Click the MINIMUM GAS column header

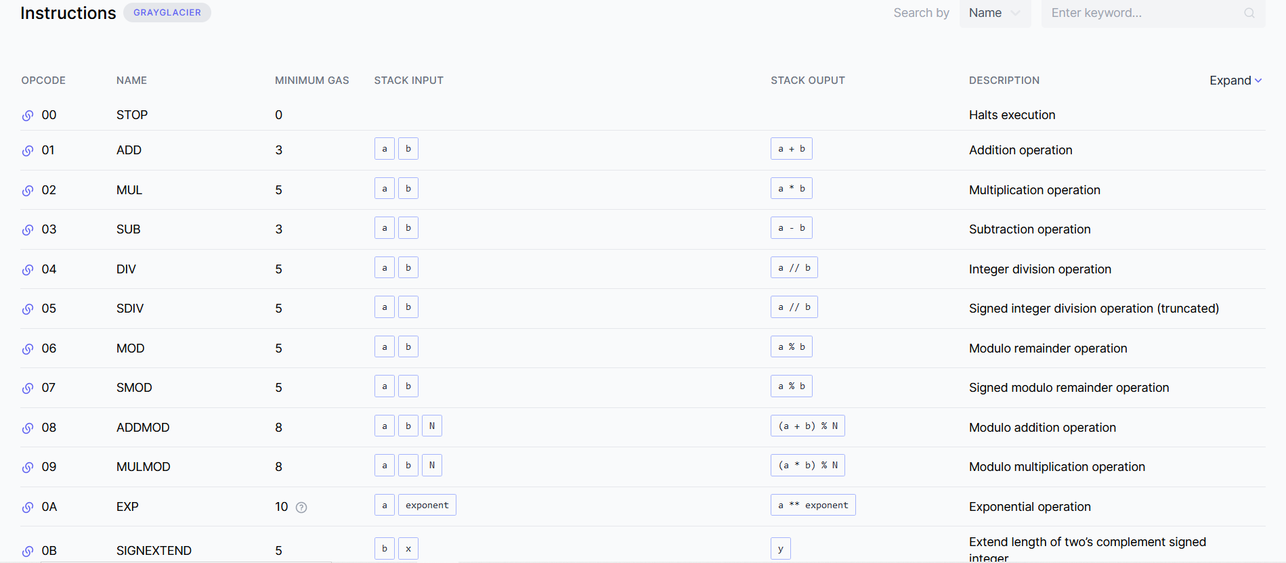[312, 81]
